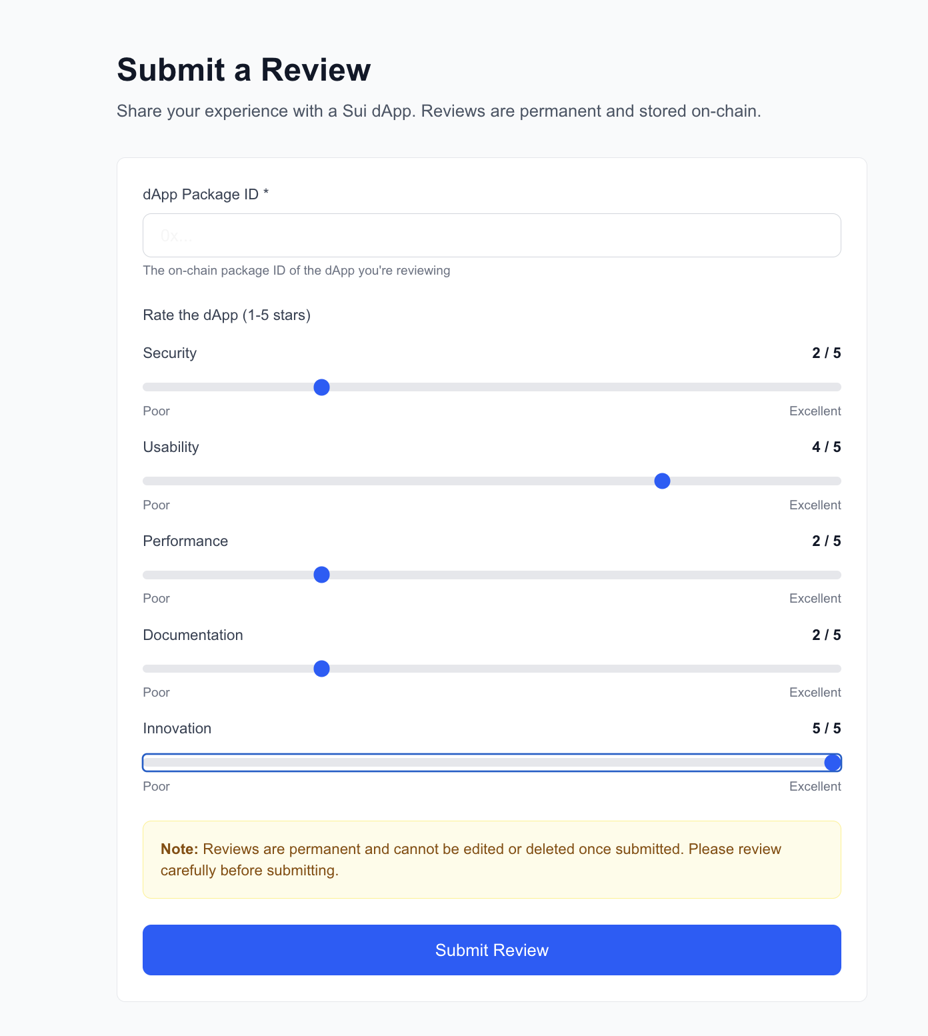The height and width of the screenshot is (1036, 928).
Task: Select the Submit a Review heading
Action: click(x=244, y=69)
